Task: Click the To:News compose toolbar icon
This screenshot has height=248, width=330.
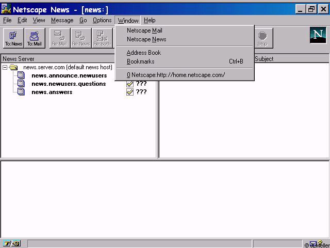Action: 13,38
